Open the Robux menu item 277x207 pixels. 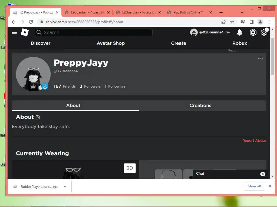[x=240, y=43]
